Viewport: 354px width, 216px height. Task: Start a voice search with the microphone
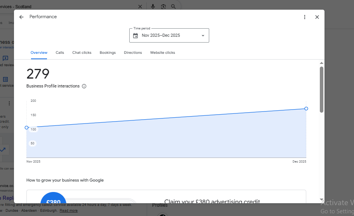click(153, 7)
